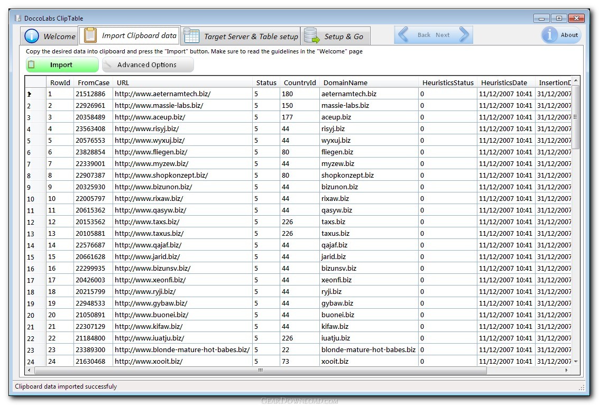Click domain cell fliegen.biz
This screenshot has height=405, width=599.
click(x=368, y=152)
